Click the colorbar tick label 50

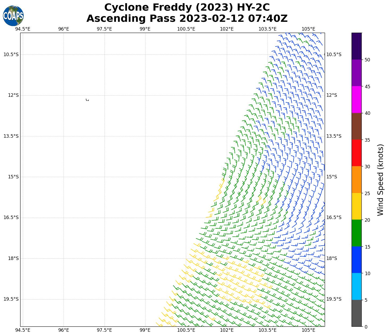point(367,60)
